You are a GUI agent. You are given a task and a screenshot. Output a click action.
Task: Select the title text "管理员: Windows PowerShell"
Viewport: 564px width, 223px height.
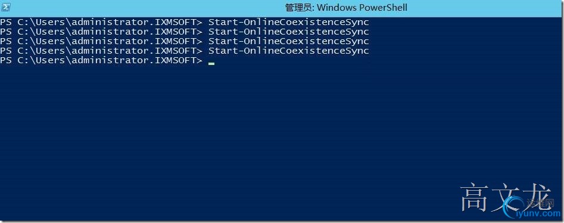coord(346,7)
